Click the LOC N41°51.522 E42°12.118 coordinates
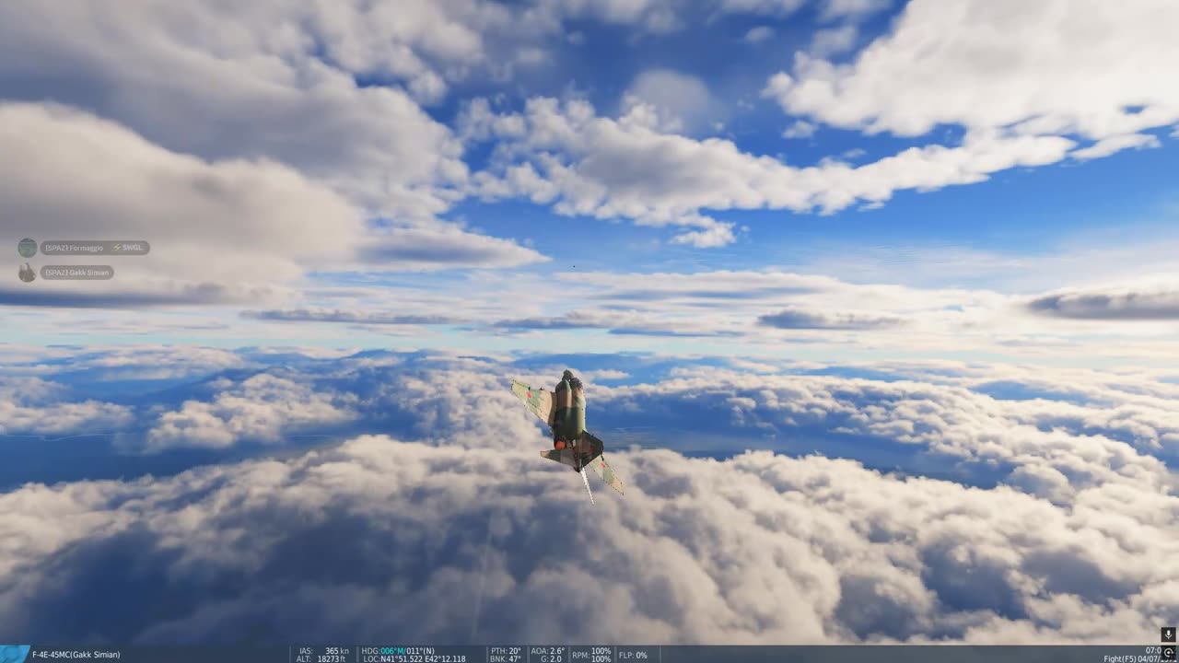This screenshot has height=663, width=1179. pyautogui.click(x=414, y=659)
